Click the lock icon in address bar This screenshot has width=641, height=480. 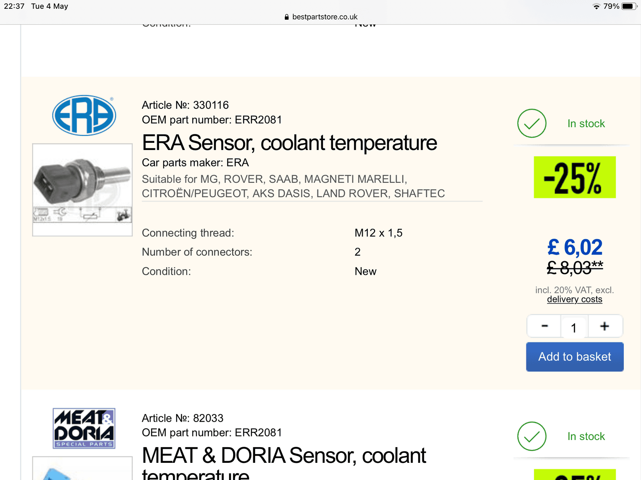click(286, 17)
